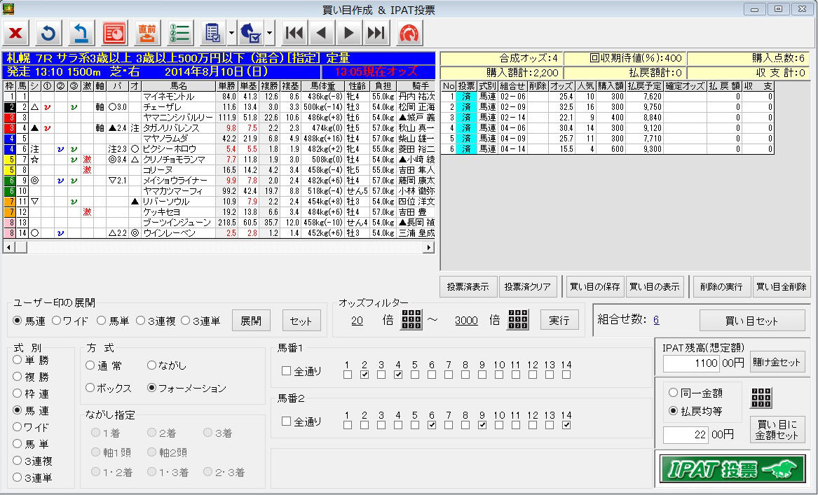The width and height of the screenshot is (818, 495).
Task: Click 削除の実行 button
Action: [x=721, y=286]
